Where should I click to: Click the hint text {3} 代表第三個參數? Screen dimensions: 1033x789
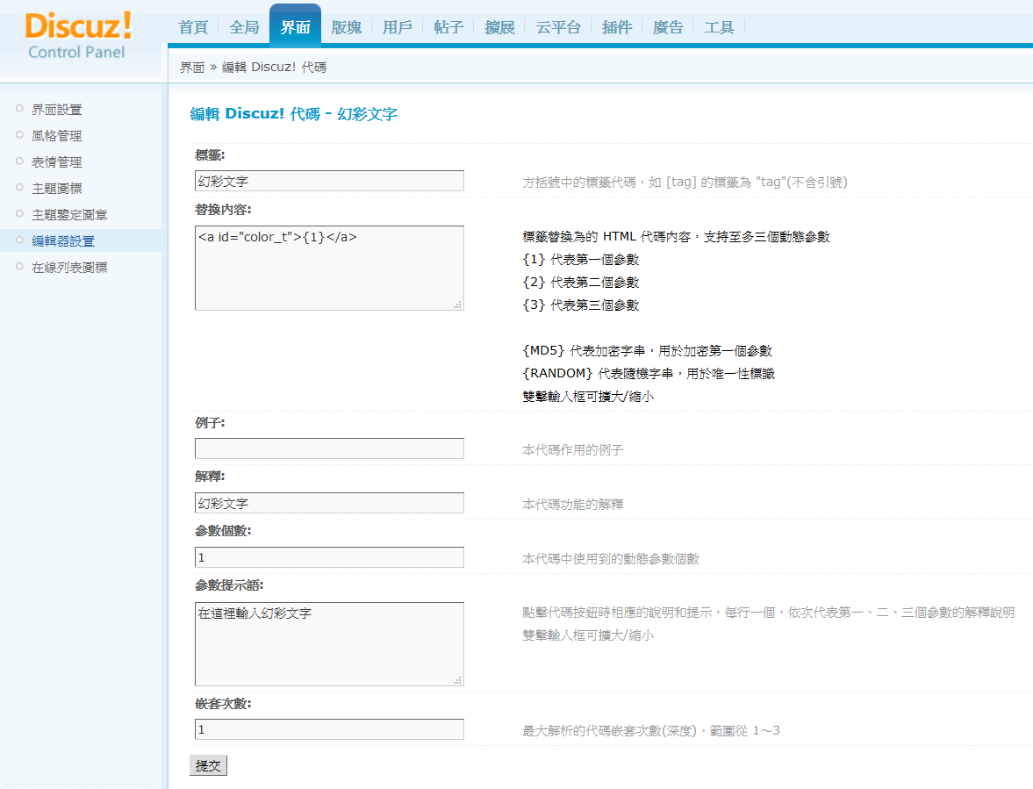coord(580,305)
